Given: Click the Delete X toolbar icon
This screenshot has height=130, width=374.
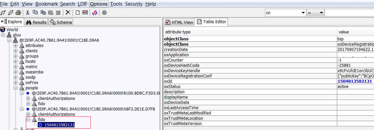Looking at the screenshot, I should (x=68, y=12).
